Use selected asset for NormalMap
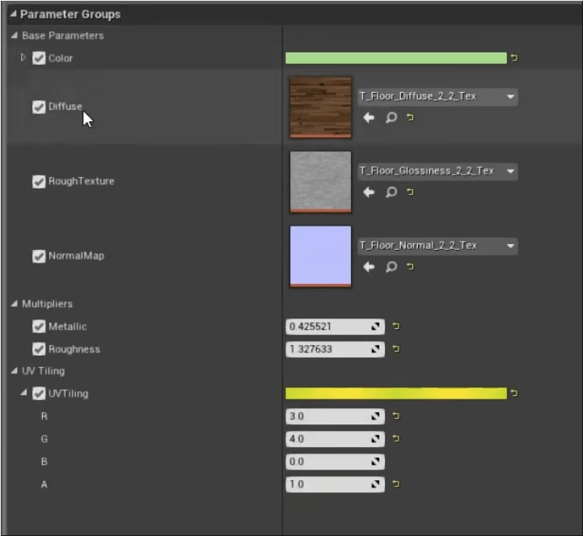Image resolution: width=583 pixels, height=536 pixels. (369, 267)
